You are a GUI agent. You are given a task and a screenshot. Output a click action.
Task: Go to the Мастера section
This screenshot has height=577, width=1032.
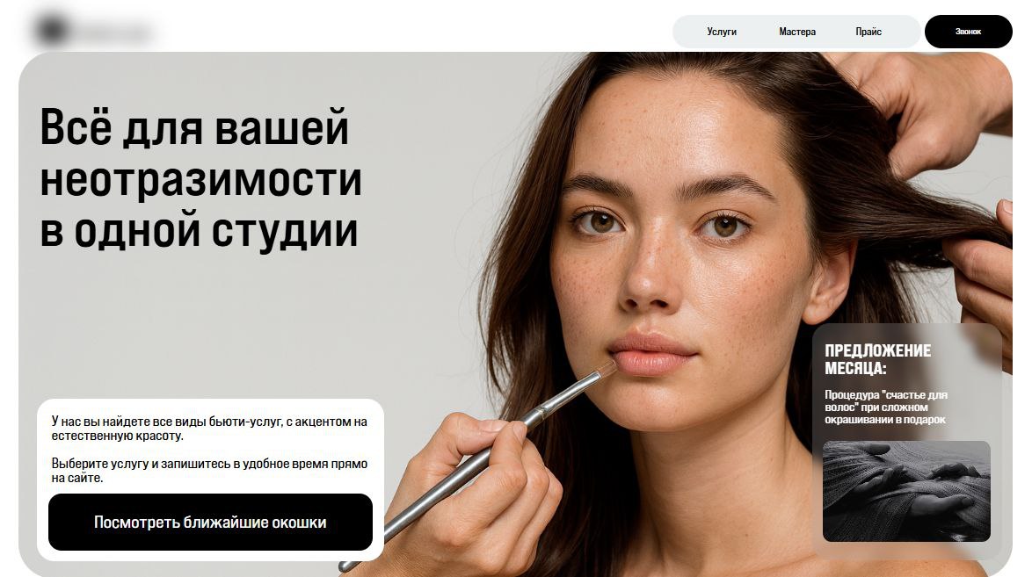point(797,32)
